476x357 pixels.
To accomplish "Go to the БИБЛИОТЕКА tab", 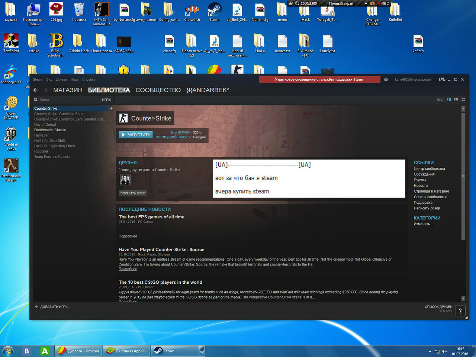I will 109,90.
